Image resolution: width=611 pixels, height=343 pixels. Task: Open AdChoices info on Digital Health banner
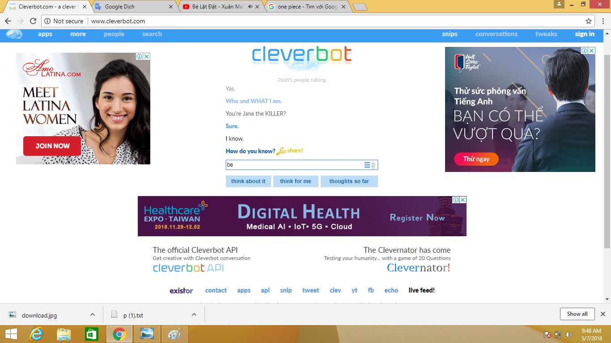pos(456,200)
